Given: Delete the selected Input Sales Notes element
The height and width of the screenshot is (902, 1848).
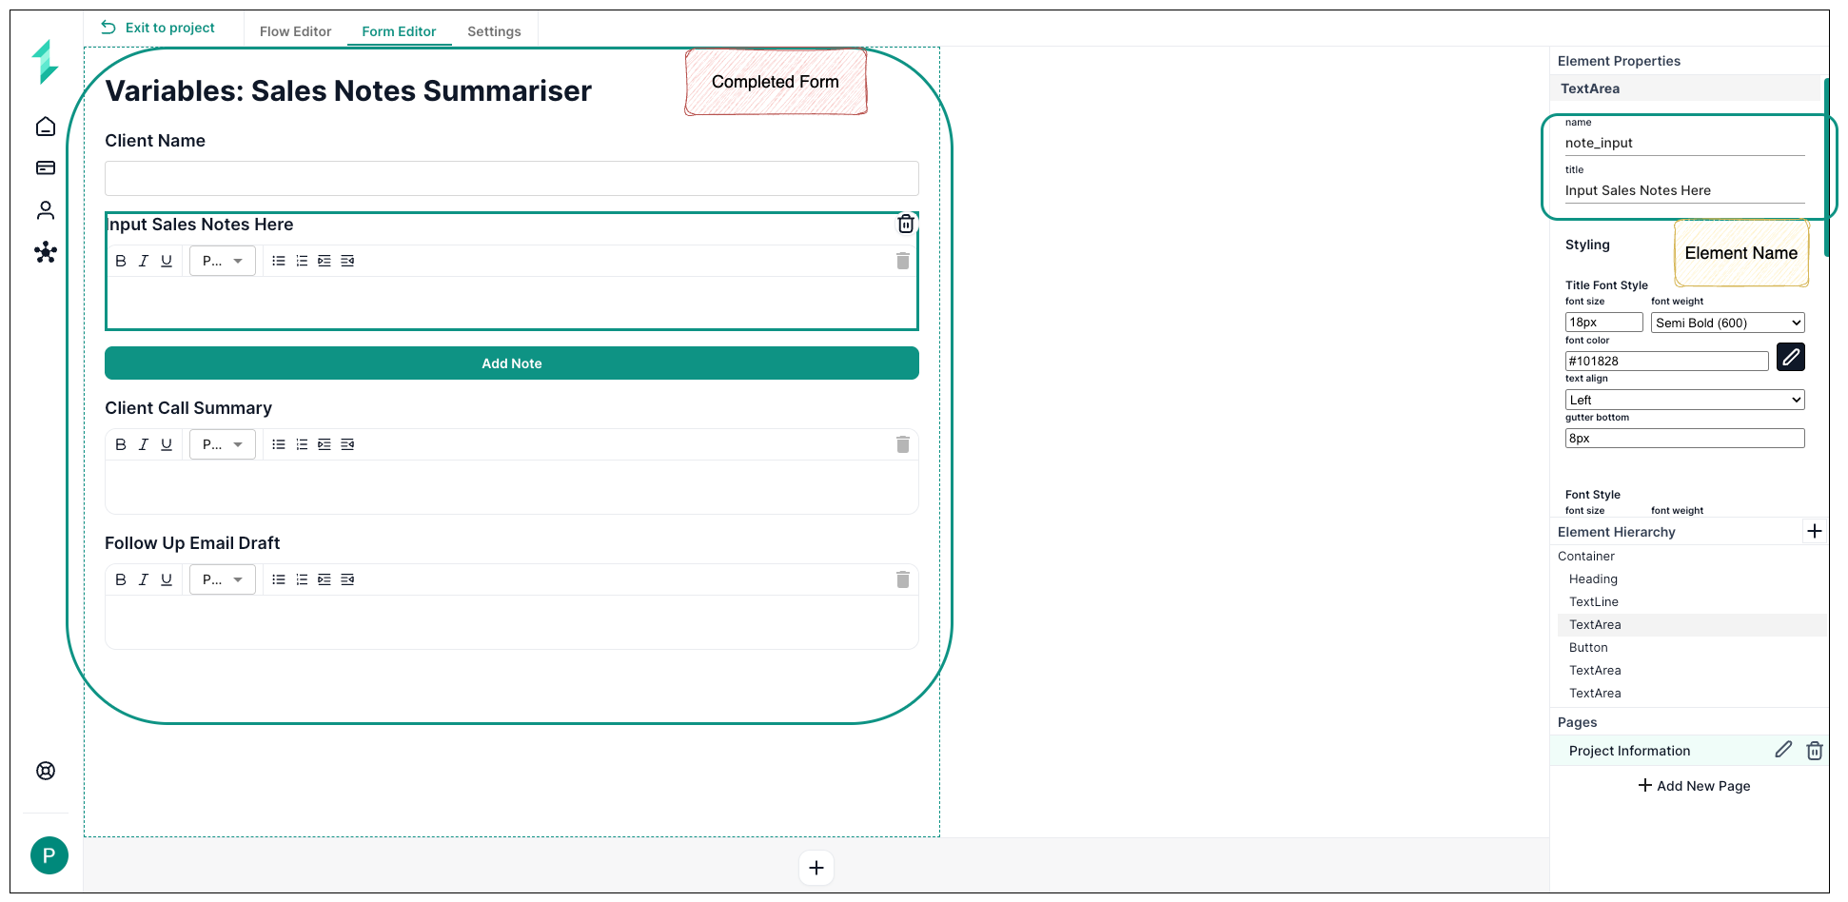Looking at the screenshot, I should [x=906, y=224].
